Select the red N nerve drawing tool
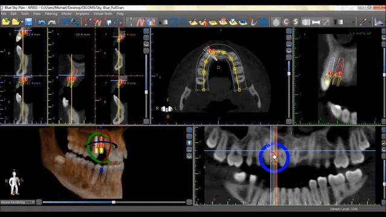Screen dimensions: 386x217 coord(98,22)
